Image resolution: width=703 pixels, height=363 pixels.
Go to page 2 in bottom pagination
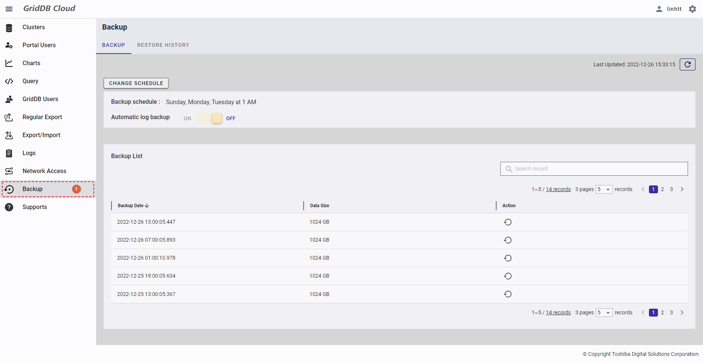pyautogui.click(x=662, y=313)
